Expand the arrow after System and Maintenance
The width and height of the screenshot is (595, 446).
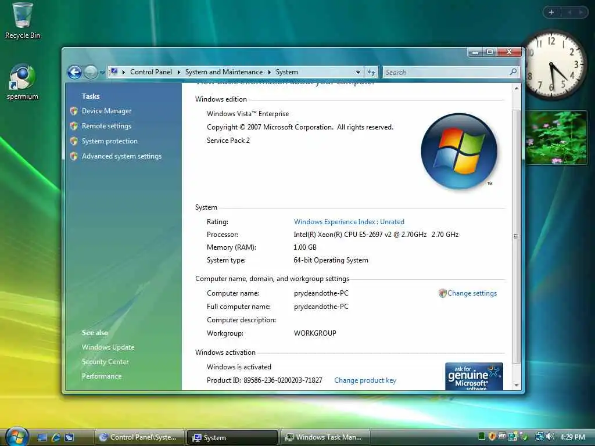tap(270, 72)
